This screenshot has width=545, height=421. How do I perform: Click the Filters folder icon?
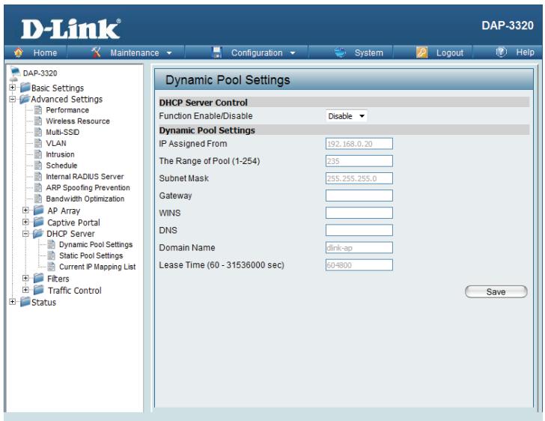[39, 278]
